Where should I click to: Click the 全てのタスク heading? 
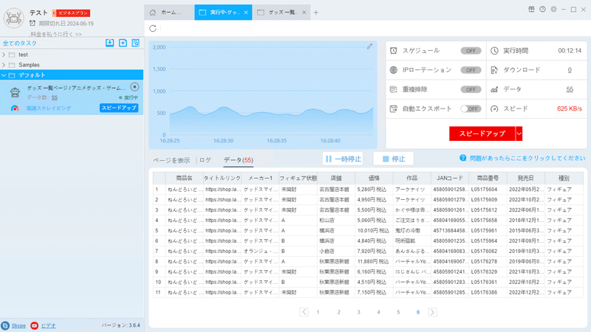click(x=20, y=44)
